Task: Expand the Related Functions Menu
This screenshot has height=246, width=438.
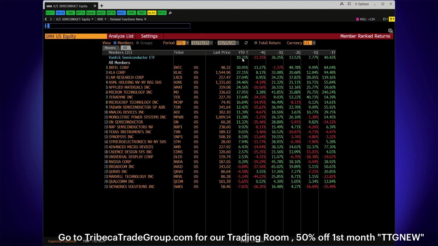Action: tap(128, 19)
